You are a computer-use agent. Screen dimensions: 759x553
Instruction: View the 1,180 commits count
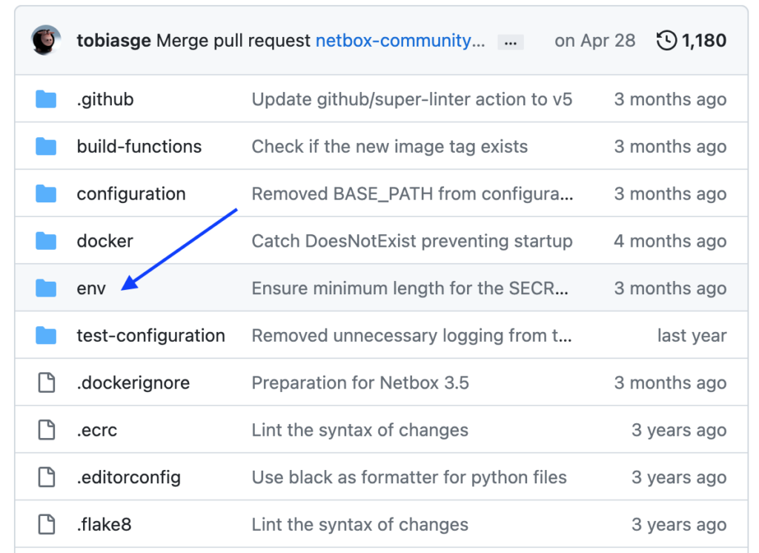tap(703, 41)
